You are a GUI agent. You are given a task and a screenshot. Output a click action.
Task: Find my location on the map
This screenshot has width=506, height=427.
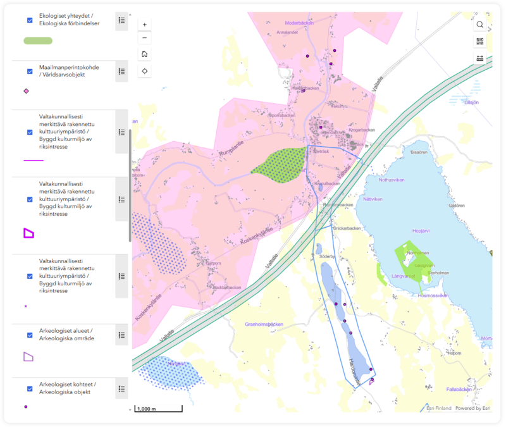point(145,71)
